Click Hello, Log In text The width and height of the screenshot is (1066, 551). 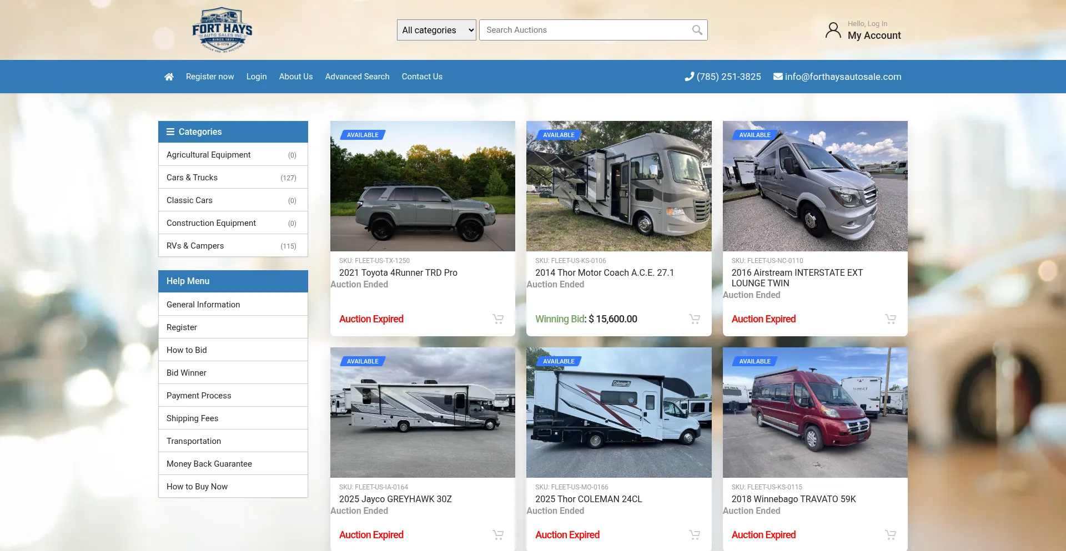click(867, 24)
